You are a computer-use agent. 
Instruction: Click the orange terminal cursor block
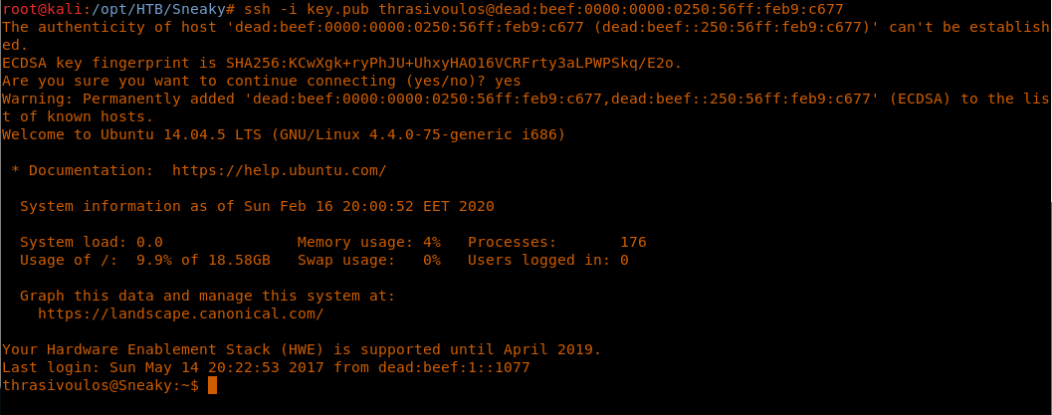click(x=212, y=385)
